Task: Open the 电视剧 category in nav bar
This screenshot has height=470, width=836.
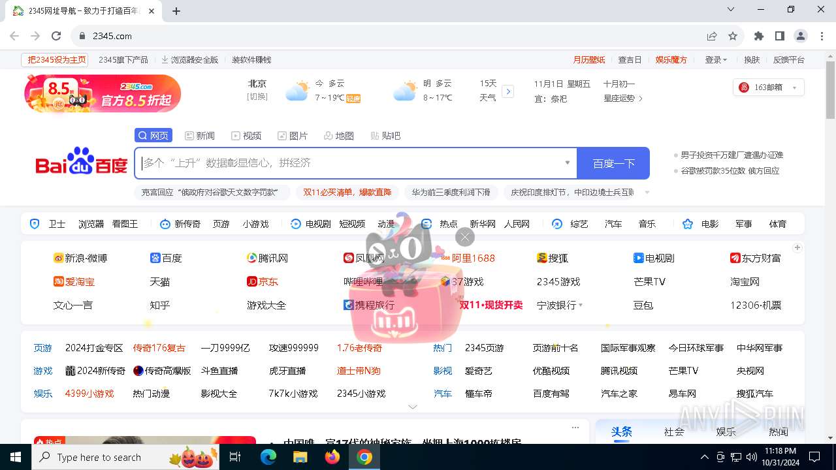Action: 311,224
